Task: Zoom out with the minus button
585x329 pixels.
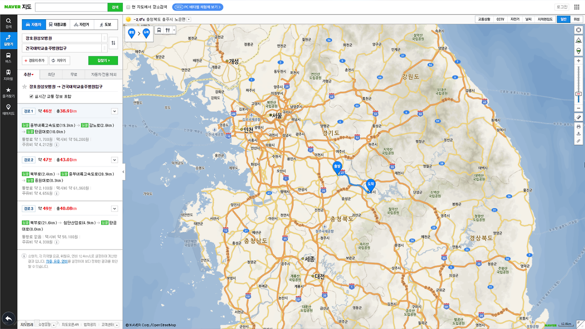Action: (578, 108)
